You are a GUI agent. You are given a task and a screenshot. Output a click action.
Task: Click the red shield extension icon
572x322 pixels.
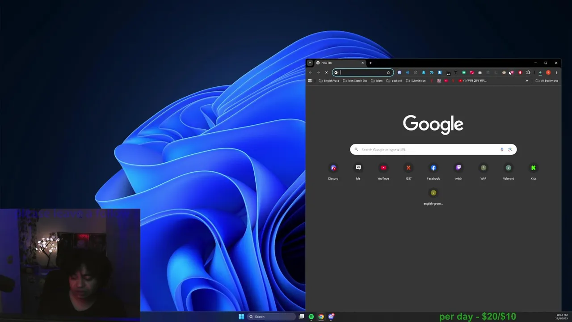pos(520,72)
